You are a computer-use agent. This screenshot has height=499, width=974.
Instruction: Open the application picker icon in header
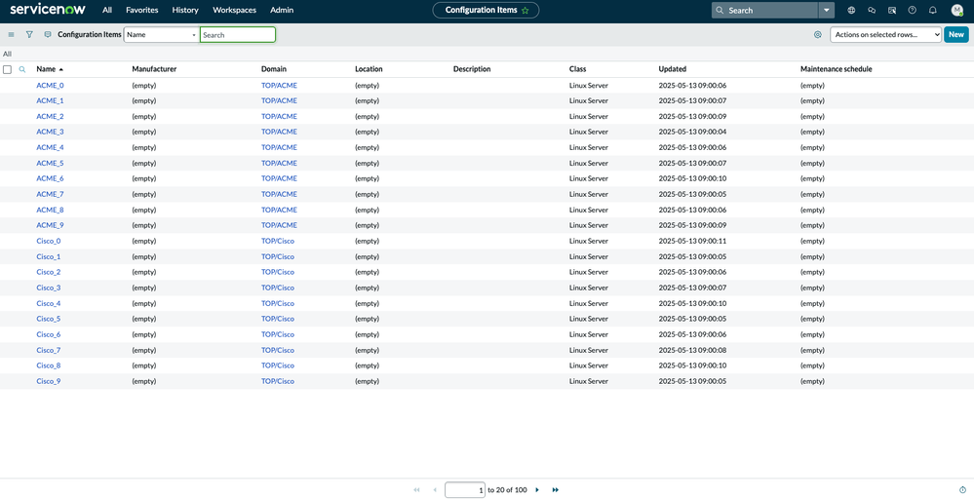click(892, 10)
